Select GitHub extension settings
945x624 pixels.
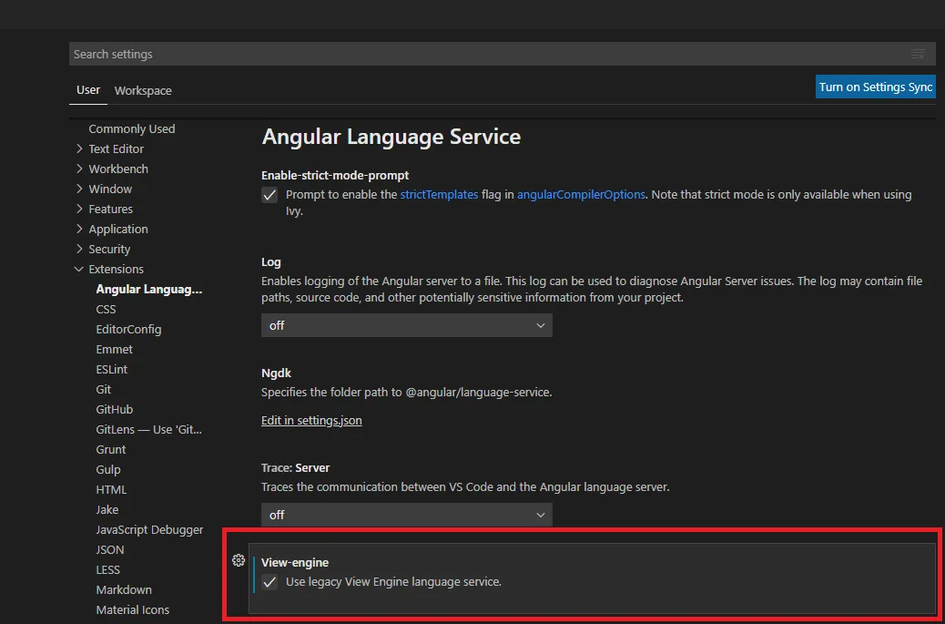coord(115,409)
